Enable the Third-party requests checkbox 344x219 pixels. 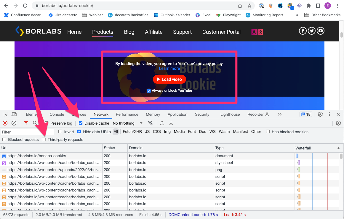tap(44, 139)
